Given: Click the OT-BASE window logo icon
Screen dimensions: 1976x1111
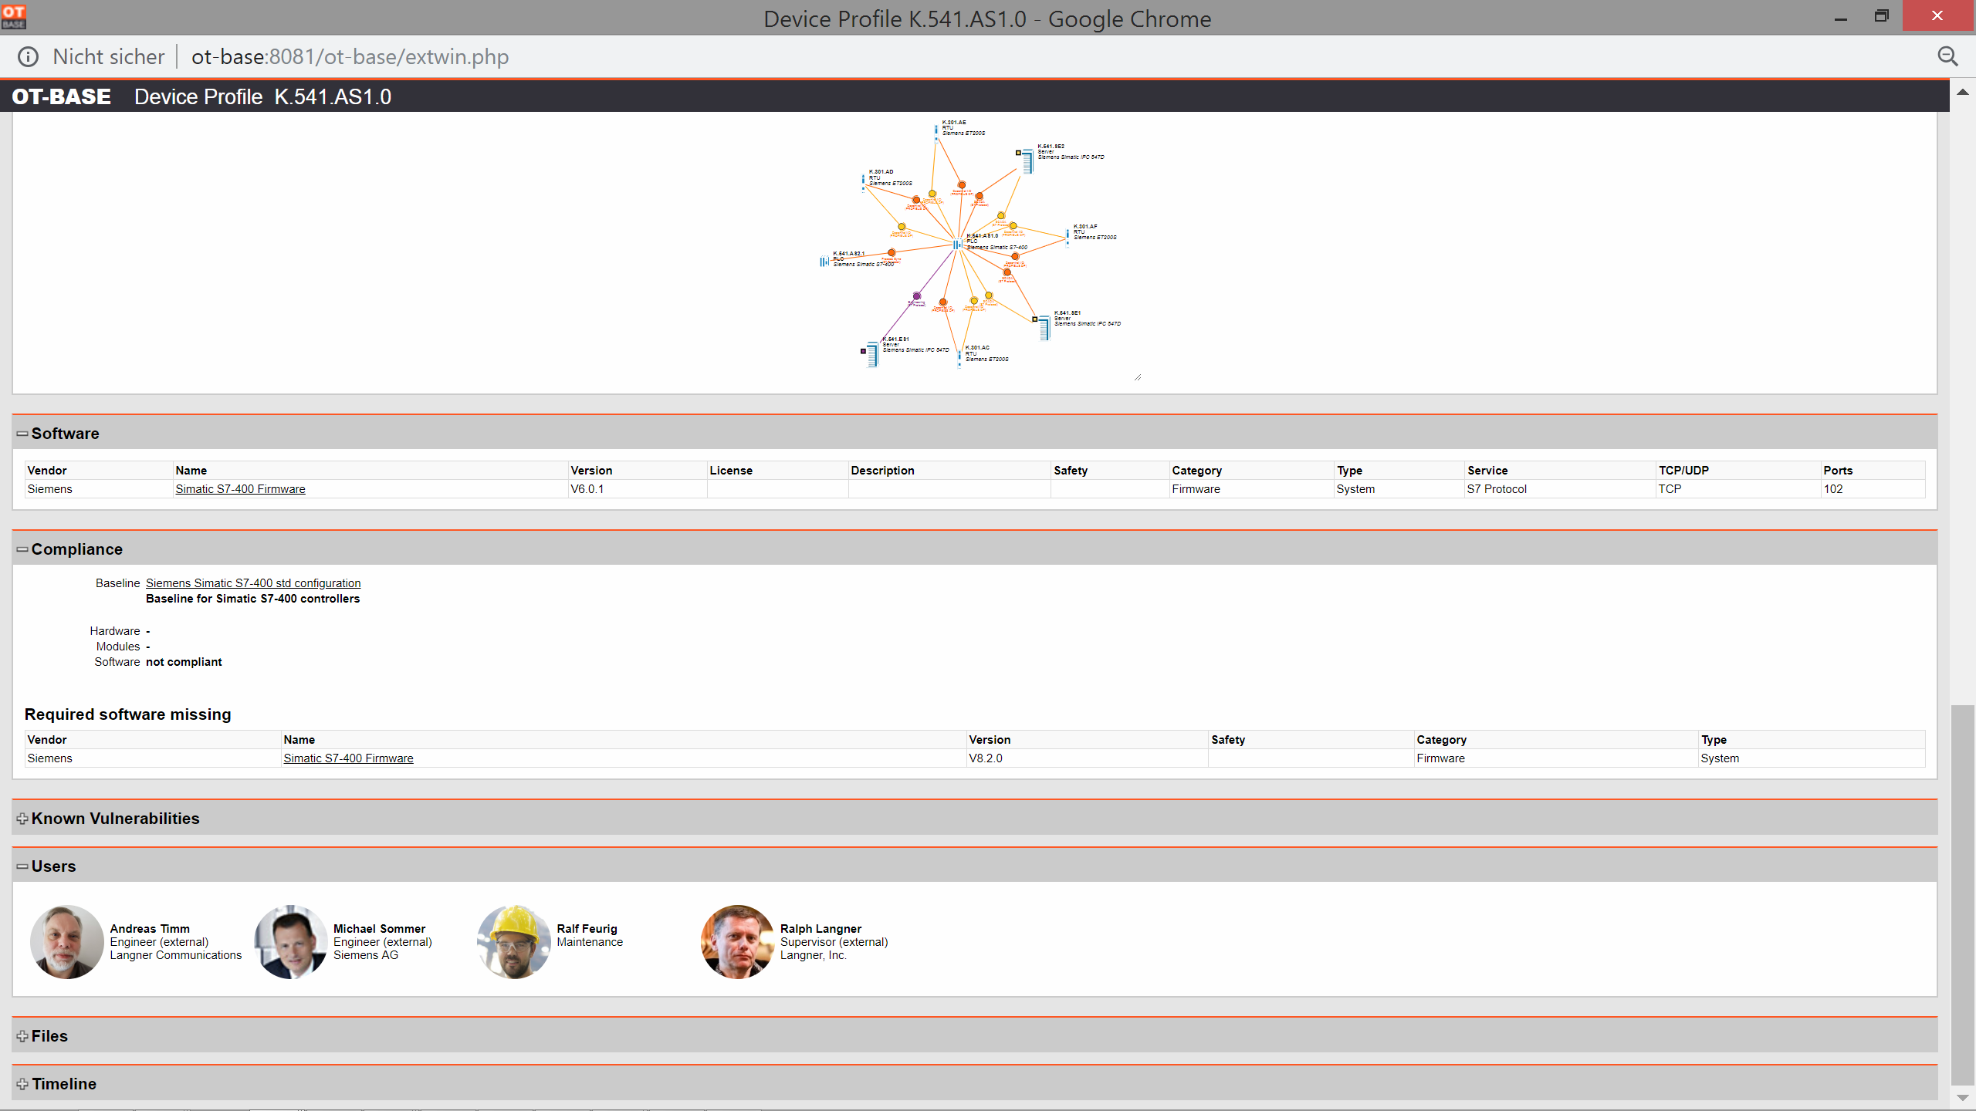Looking at the screenshot, I should (x=13, y=16).
